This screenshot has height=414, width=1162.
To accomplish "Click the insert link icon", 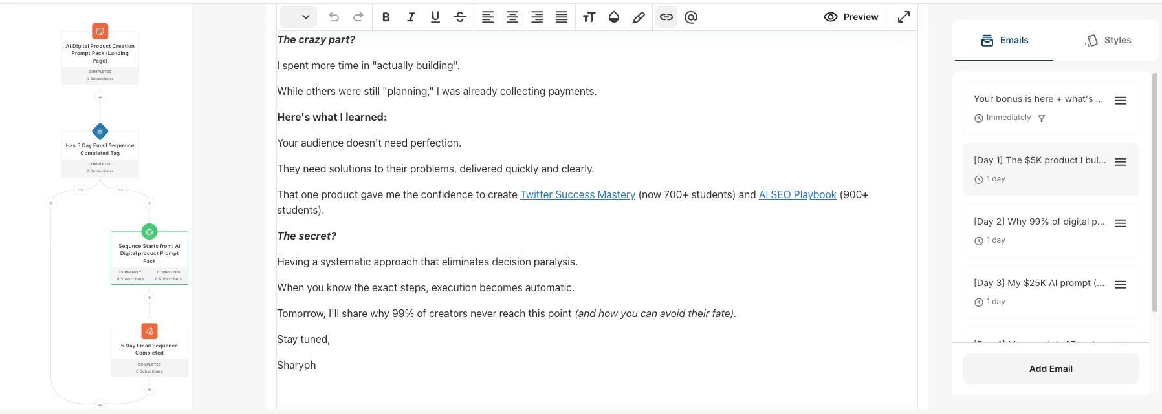I will [666, 17].
